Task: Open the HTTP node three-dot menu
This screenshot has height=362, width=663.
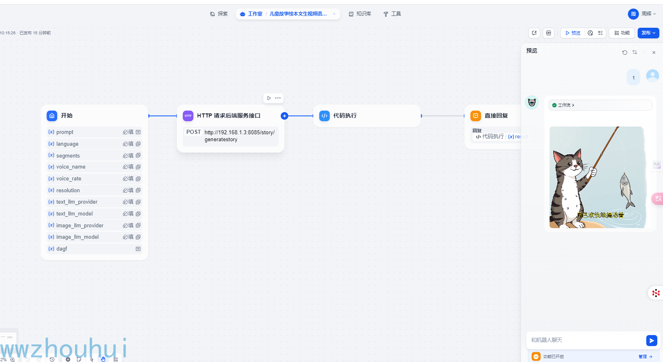Action: coord(278,98)
